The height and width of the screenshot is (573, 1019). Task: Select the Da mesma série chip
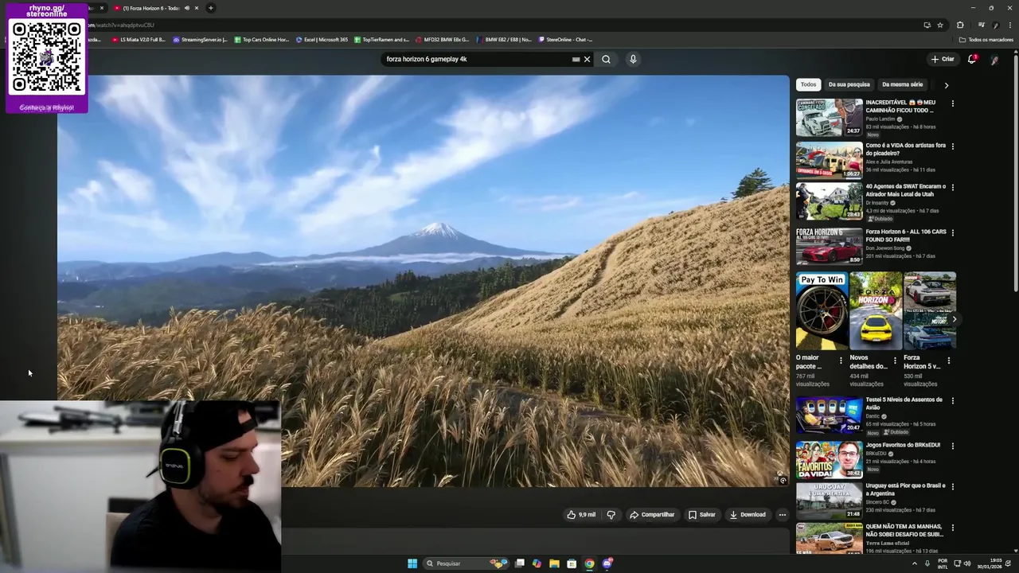tap(902, 84)
